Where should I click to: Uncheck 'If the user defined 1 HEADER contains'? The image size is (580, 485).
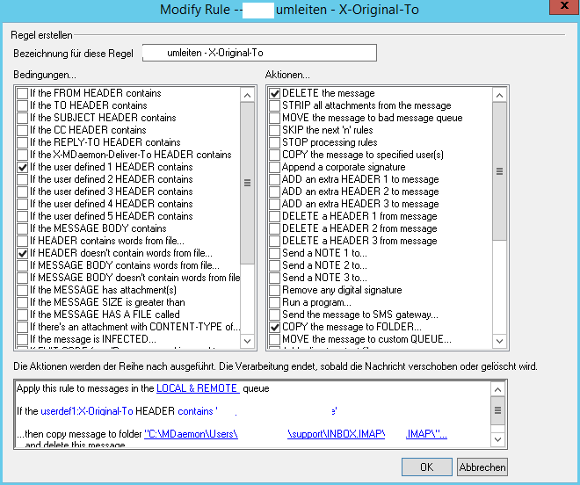[22, 167]
